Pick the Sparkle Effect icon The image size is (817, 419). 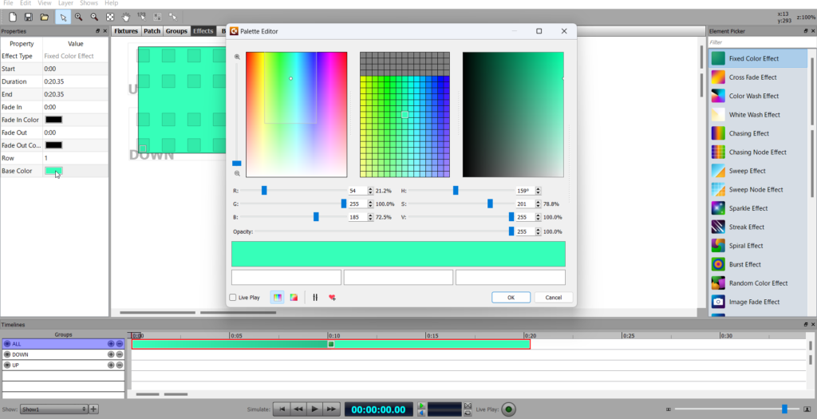coord(718,208)
